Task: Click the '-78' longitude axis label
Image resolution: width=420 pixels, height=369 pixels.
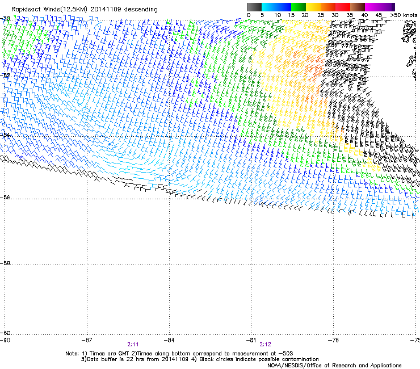Action: coord(333,340)
